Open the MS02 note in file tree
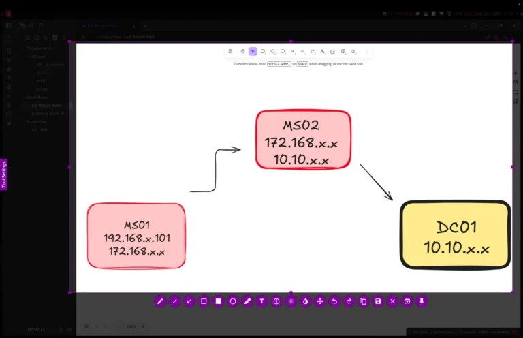Screen dimensions: 523x338 tap(42, 89)
